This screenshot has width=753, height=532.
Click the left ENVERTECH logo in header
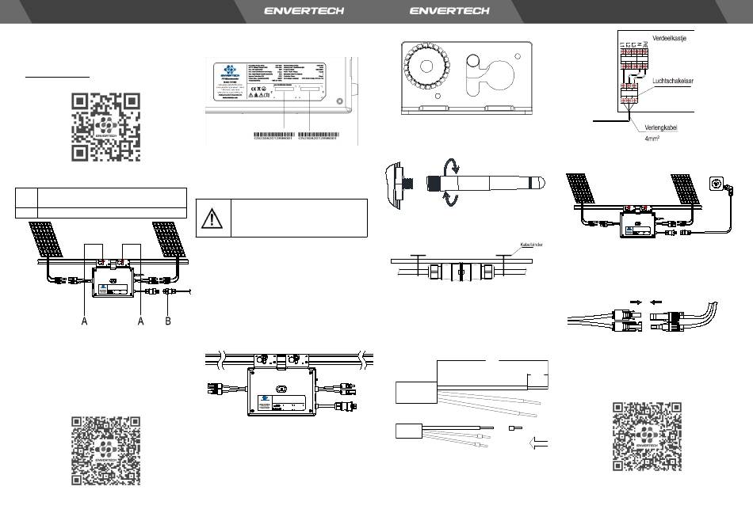point(304,10)
